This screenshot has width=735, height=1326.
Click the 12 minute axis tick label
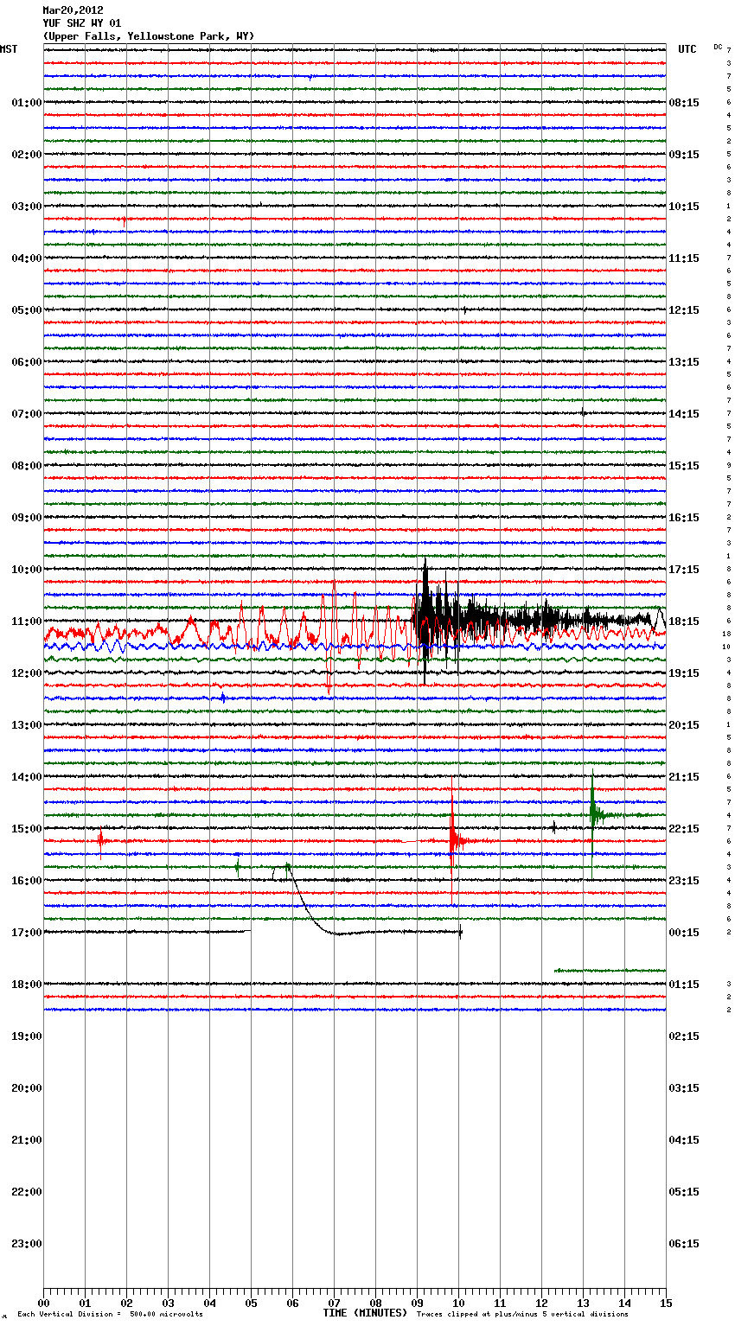(x=541, y=1303)
